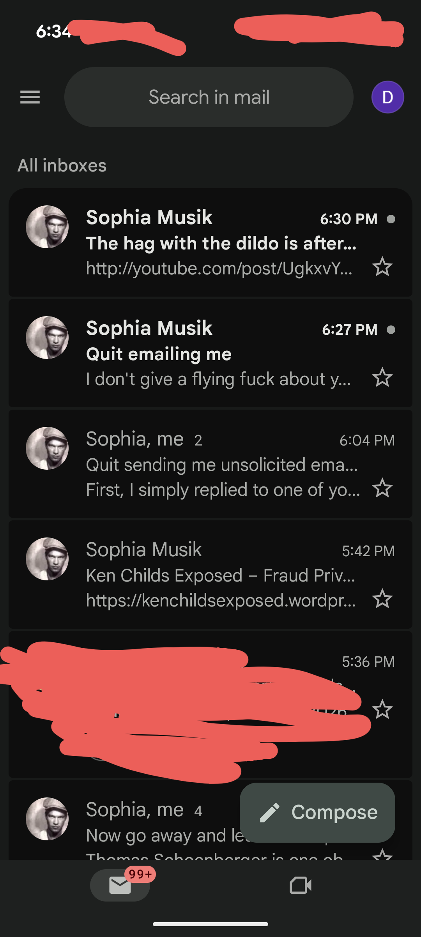Open email about the hag subject
Viewport: 421px width, 937px height.
(x=221, y=243)
